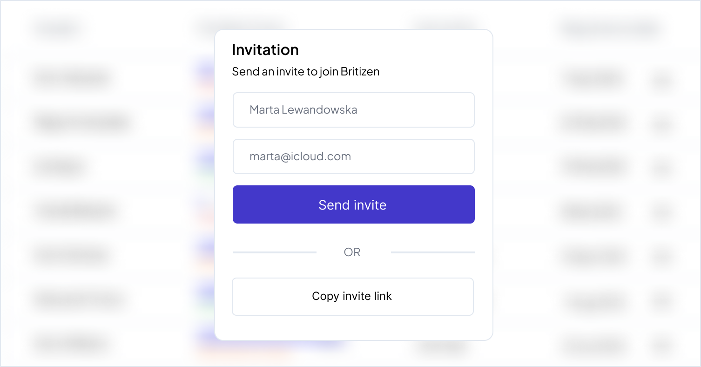This screenshot has width=701, height=367.
Task: Click the blurred first column header behind dialog
Action: [57, 28]
